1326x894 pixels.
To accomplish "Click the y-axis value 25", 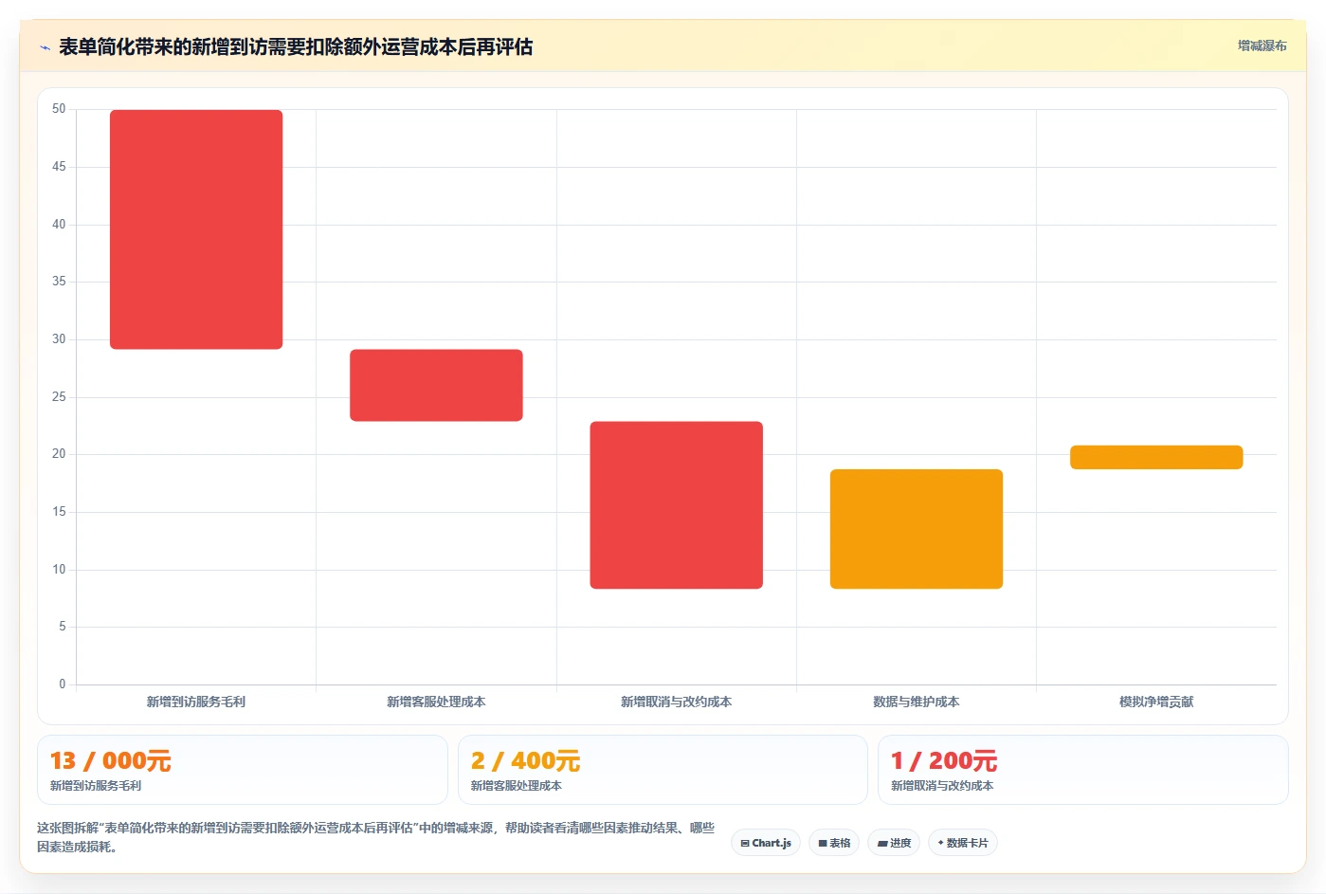I will tap(59, 397).
